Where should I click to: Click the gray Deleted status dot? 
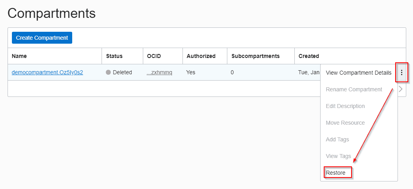click(x=108, y=73)
